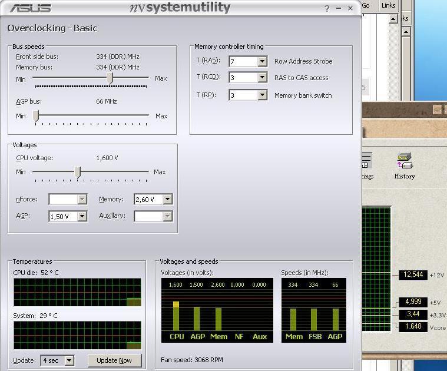The image size is (447, 371).
Task: Click the 1,648 Vcore reading
Action: pyautogui.click(x=413, y=326)
